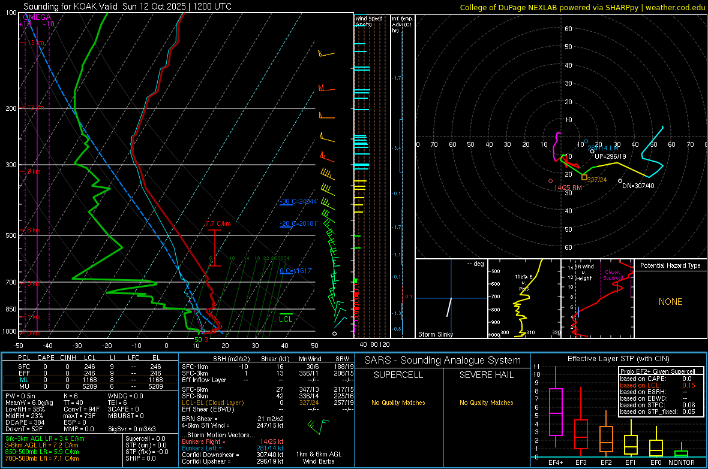Select the highlighted ML parcel row
This screenshot has width=708, height=469.
click(x=90, y=380)
